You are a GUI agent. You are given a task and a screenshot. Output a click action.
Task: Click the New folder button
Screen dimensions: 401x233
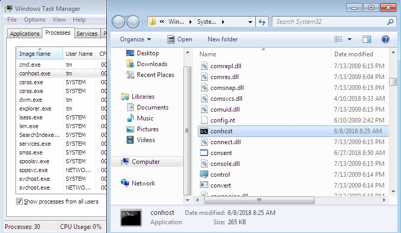point(223,39)
